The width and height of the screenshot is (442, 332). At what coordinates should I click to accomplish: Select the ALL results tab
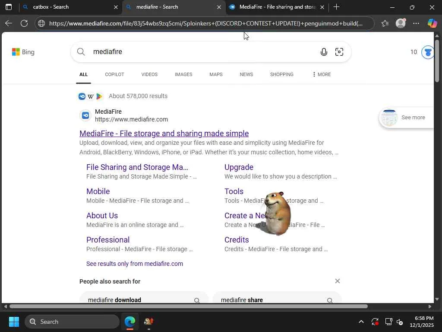point(83,74)
